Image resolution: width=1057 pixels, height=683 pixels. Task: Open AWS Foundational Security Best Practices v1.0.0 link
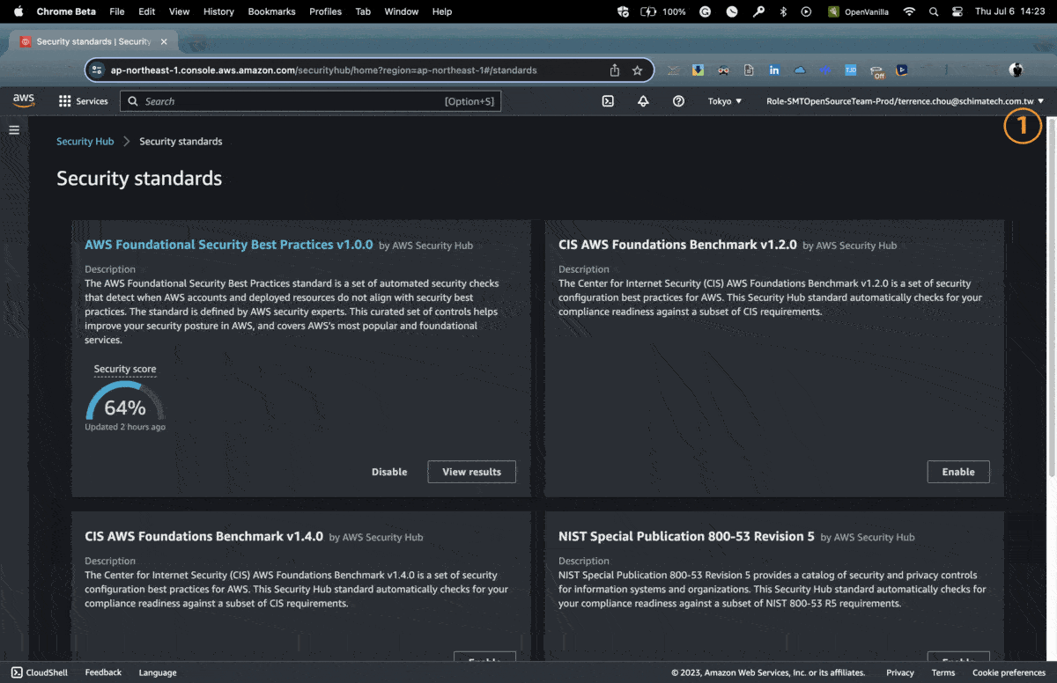(x=229, y=245)
